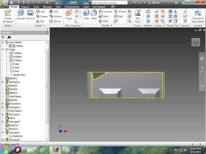
Task: Open File Explorer from the taskbar
Action: (x=30, y=150)
